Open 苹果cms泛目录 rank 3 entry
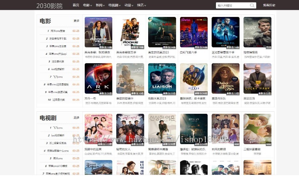299x176 pixels. [x=58, y=46]
